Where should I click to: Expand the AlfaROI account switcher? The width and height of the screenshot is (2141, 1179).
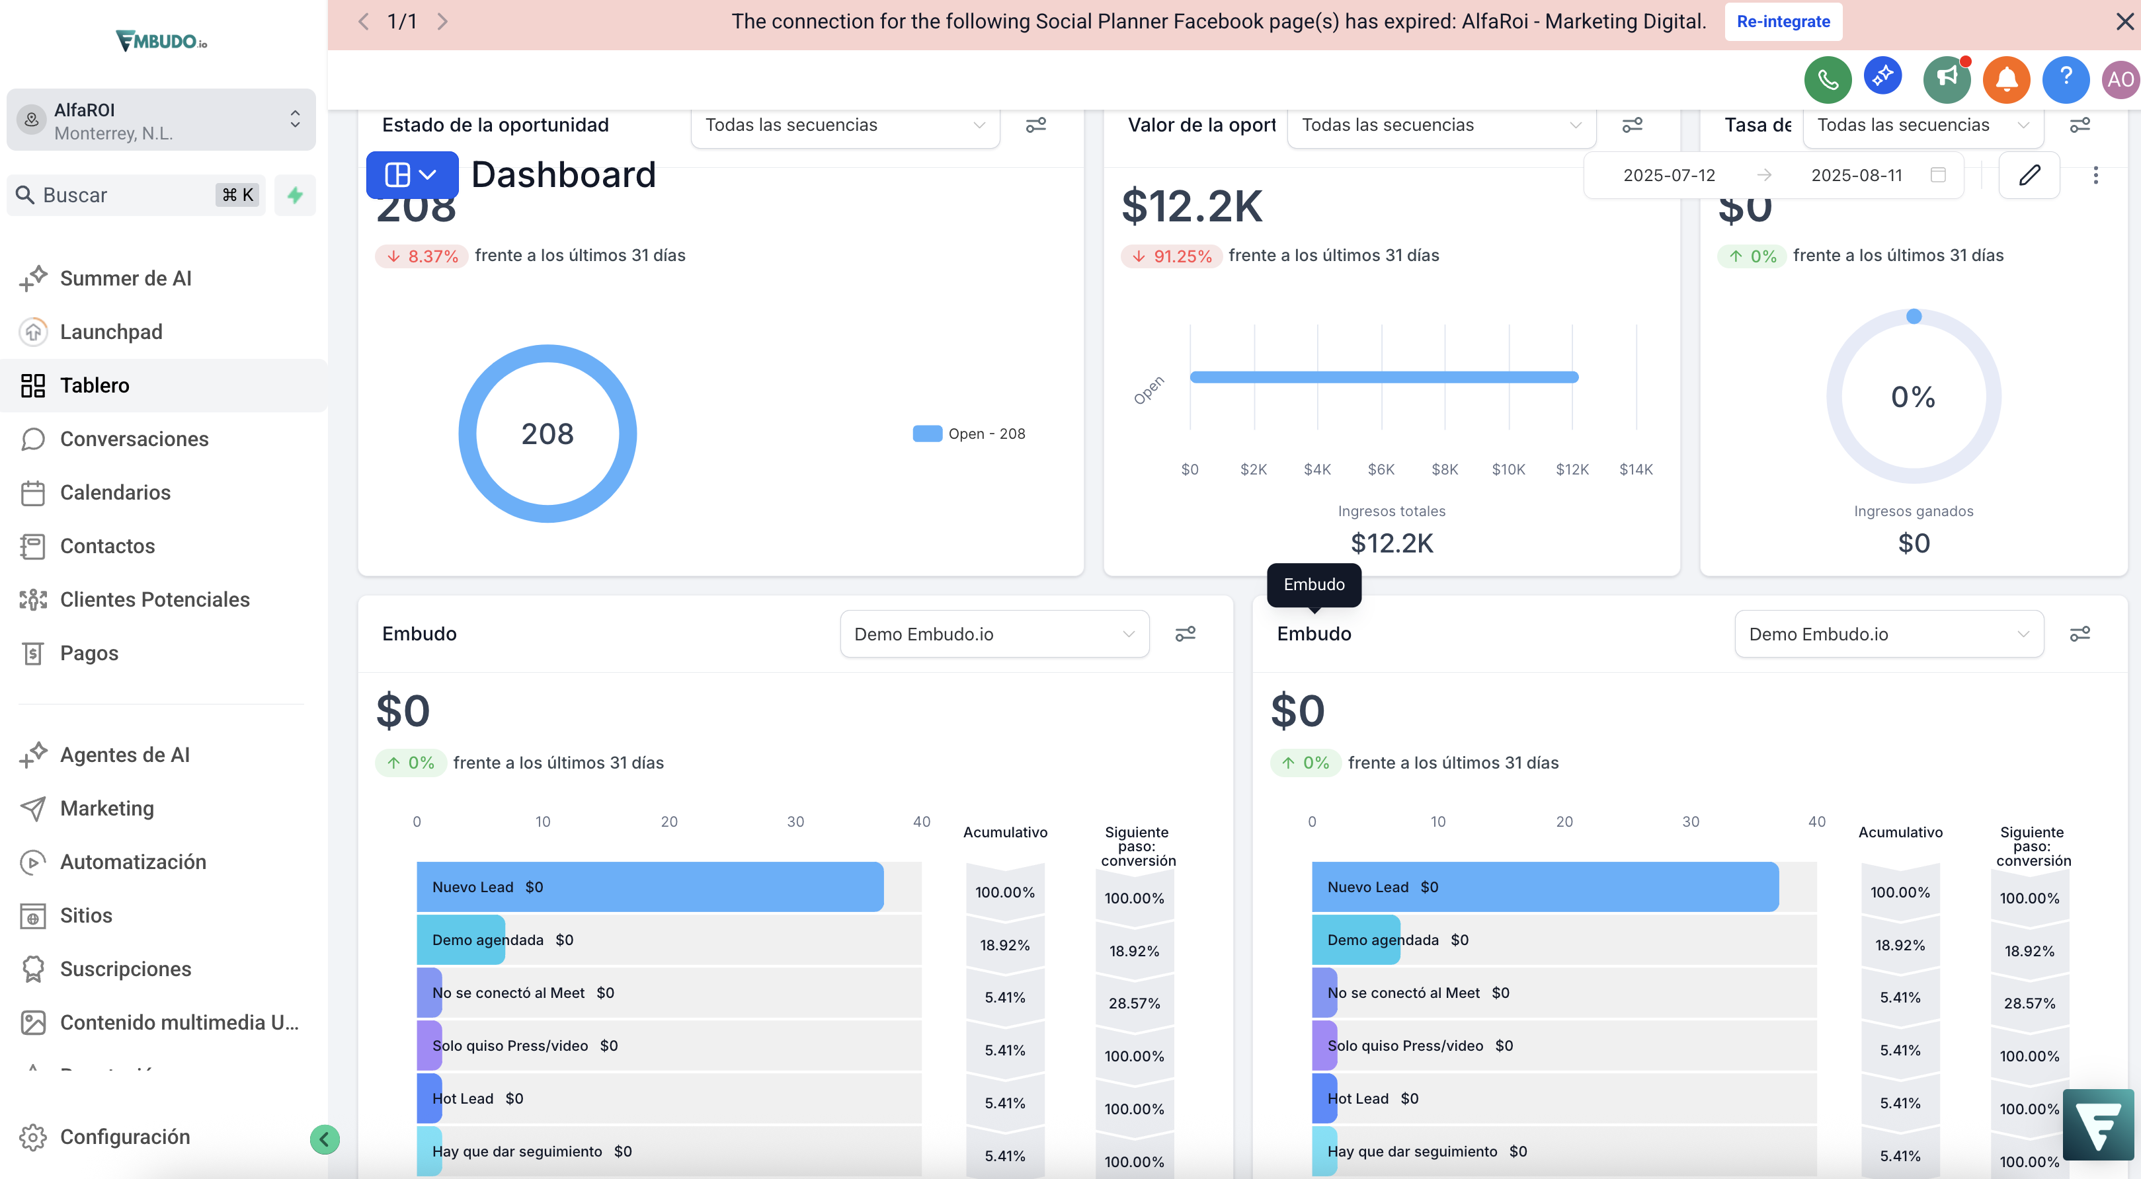coord(161,120)
